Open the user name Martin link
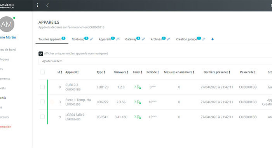The height and width of the screenshot is (148, 272). point(8,37)
